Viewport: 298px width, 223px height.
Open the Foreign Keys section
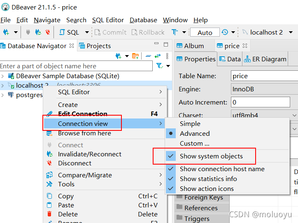tap(202, 197)
